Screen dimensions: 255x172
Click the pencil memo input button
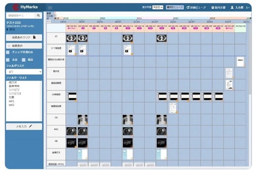coord(24,126)
